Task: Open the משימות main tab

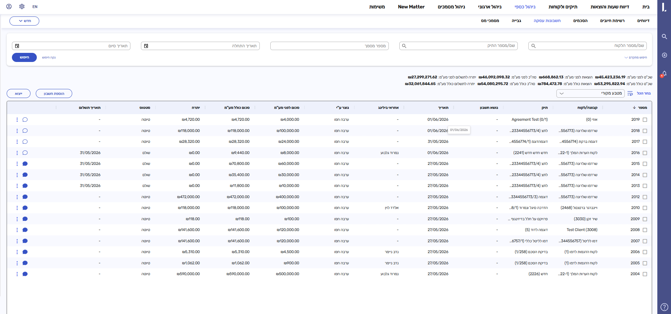Action: [x=377, y=7]
